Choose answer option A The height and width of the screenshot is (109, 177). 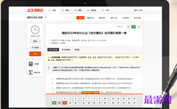[92, 79]
